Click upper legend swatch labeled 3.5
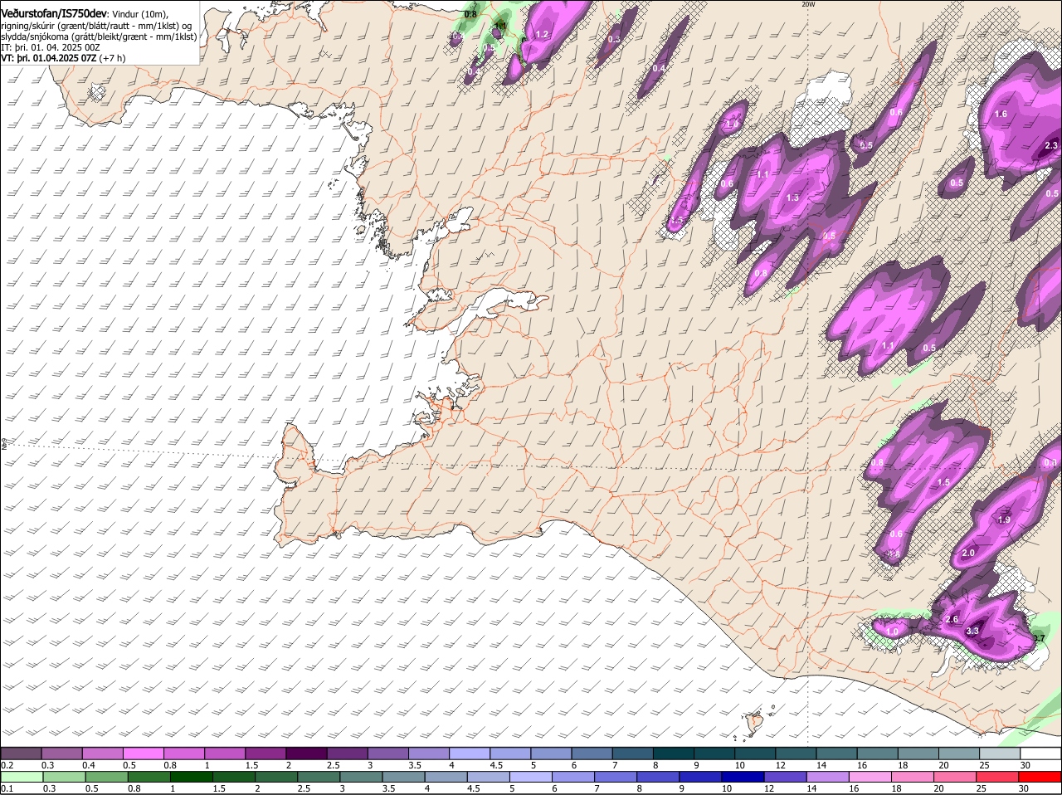The image size is (1062, 795). pyautogui.click(x=429, y=754)
